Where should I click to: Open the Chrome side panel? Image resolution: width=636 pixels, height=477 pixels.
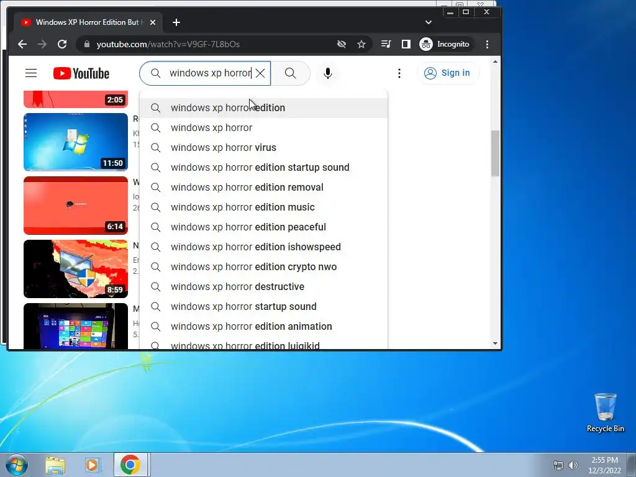click(406, 44)
